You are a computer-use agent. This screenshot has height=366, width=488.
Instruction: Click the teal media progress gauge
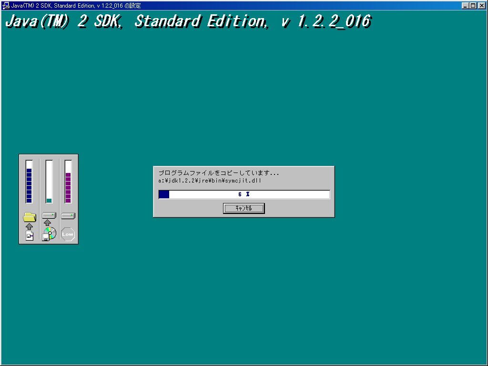pos(49,182)
